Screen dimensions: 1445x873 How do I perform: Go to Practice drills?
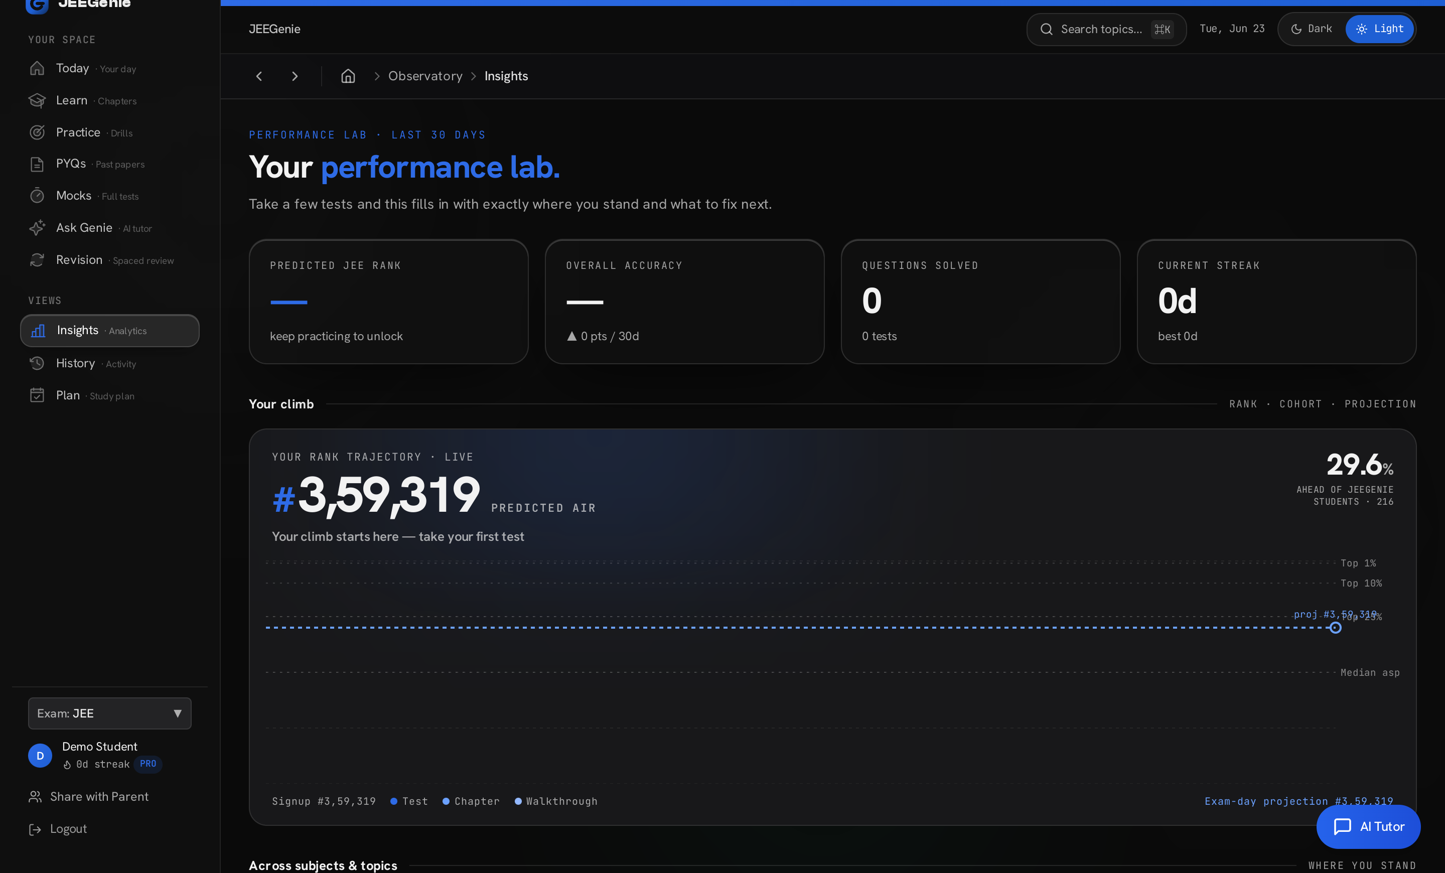110,132
